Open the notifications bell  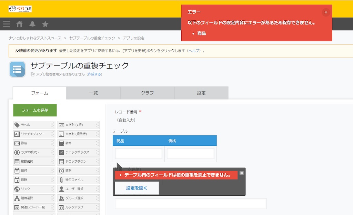click(x=32, y=24)
